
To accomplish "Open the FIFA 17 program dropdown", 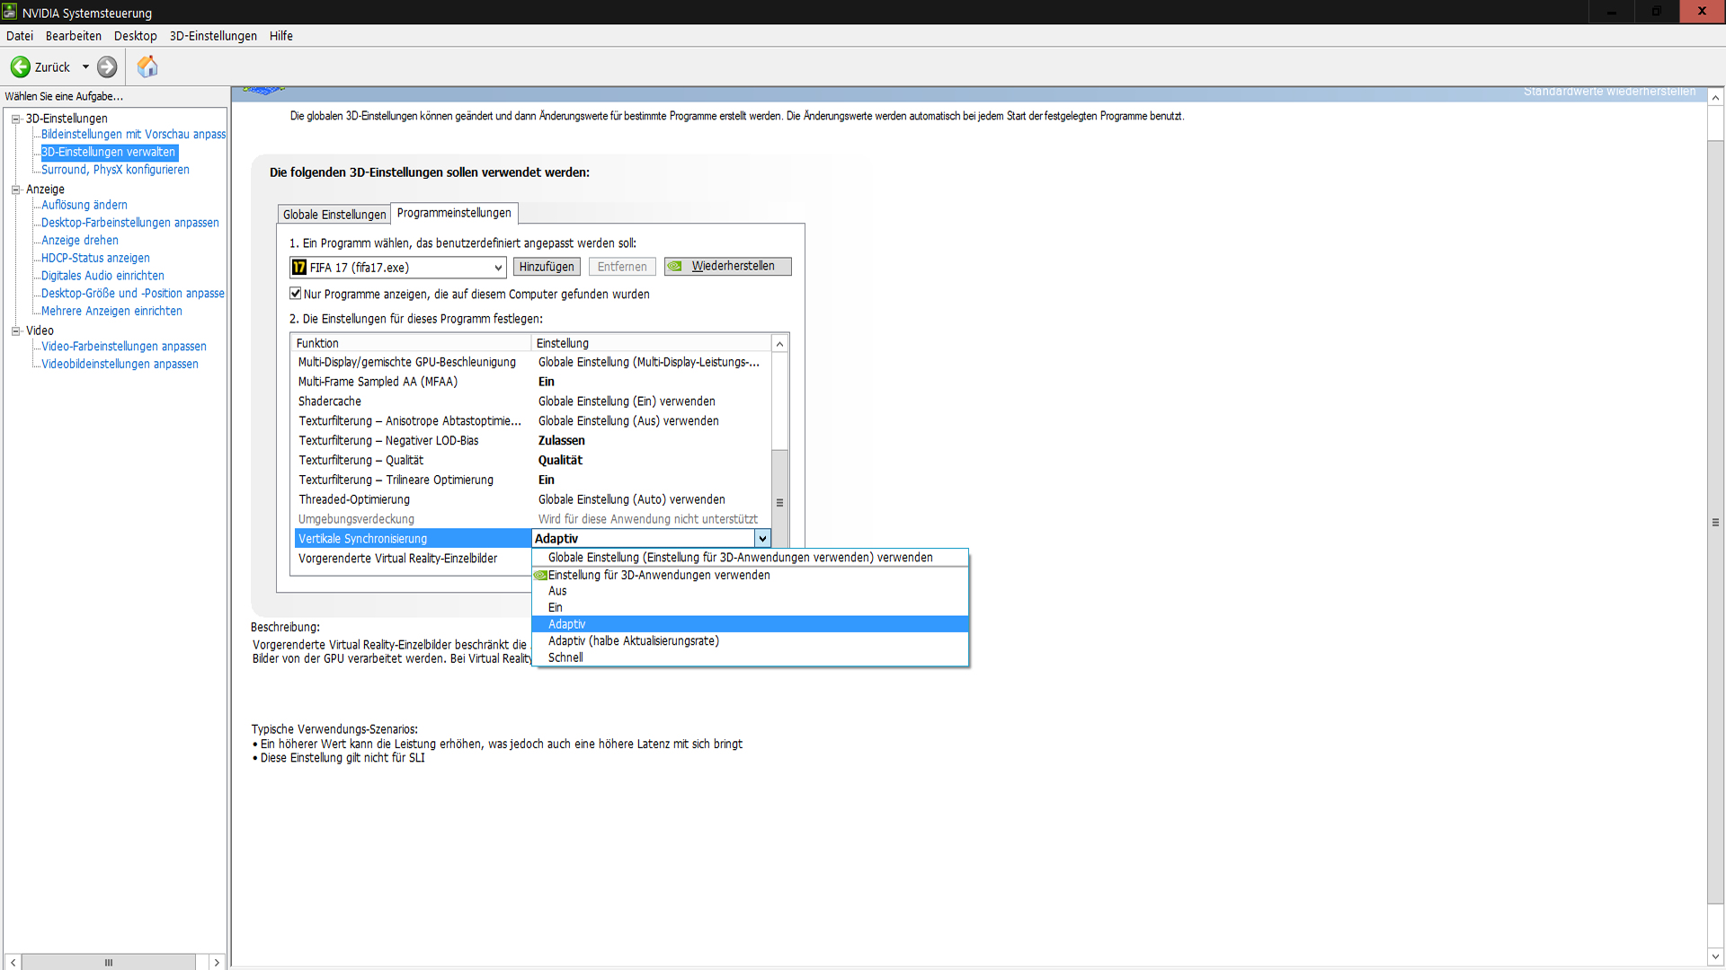I will tap(498, 268).
